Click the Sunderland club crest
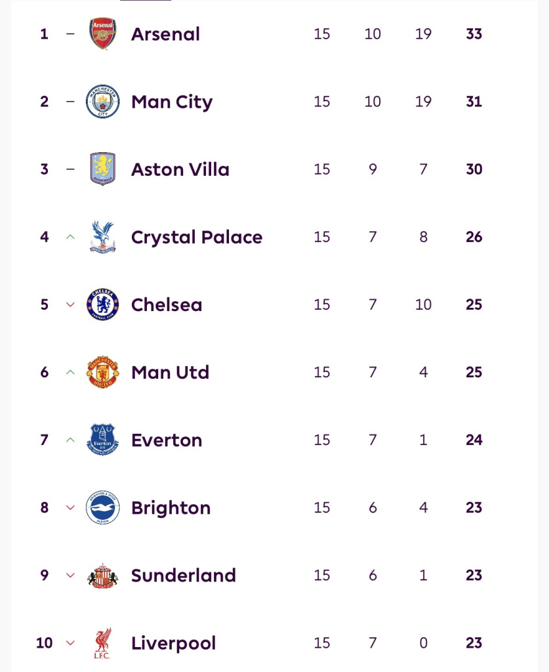 (102, 576)
